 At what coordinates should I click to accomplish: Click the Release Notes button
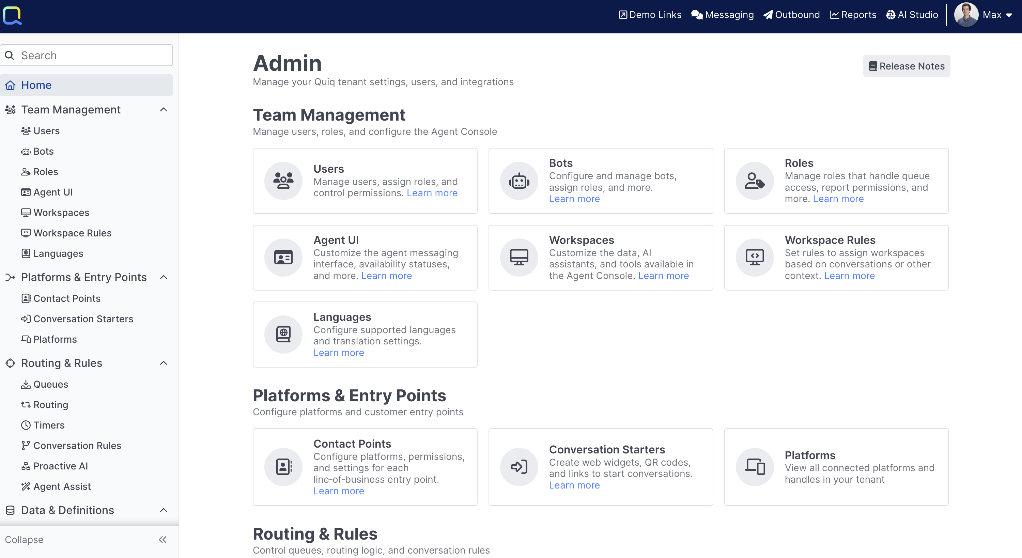pos(906,66)
